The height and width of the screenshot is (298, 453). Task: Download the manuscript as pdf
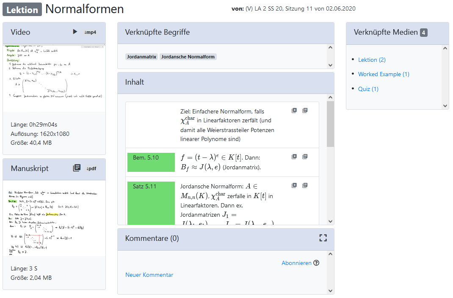coord(91,168)
